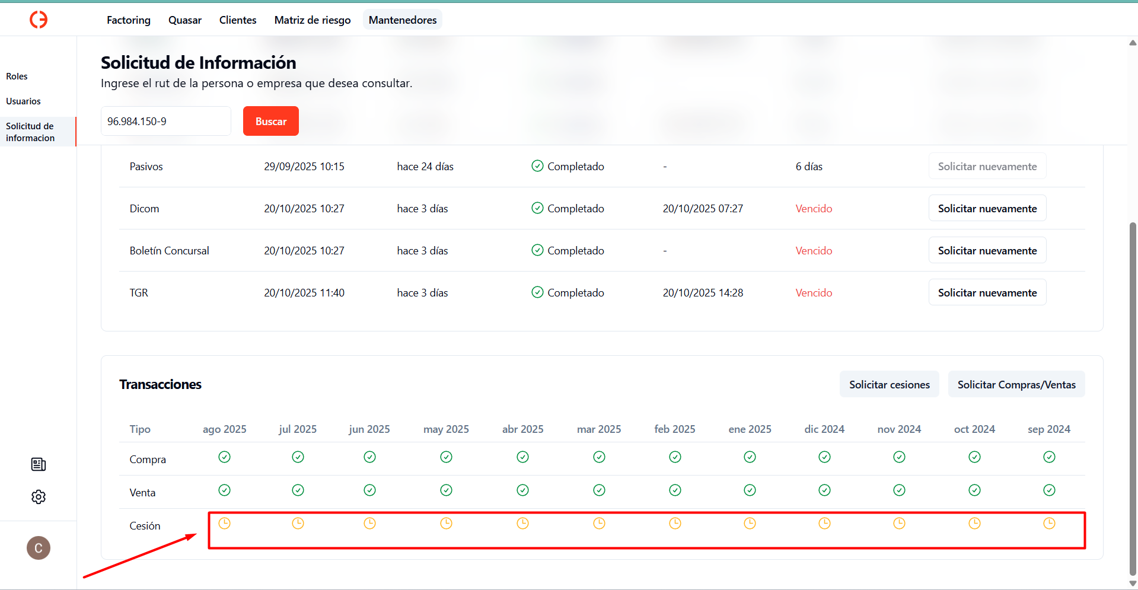Open the settings gear icon
The height and width of the screenshot is (590, 1138).
pyautogui.click(x=39, y=497)
